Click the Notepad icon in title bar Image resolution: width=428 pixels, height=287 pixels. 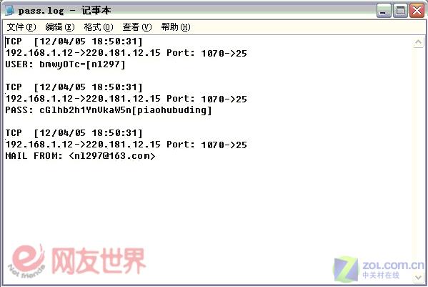[10, 10]
